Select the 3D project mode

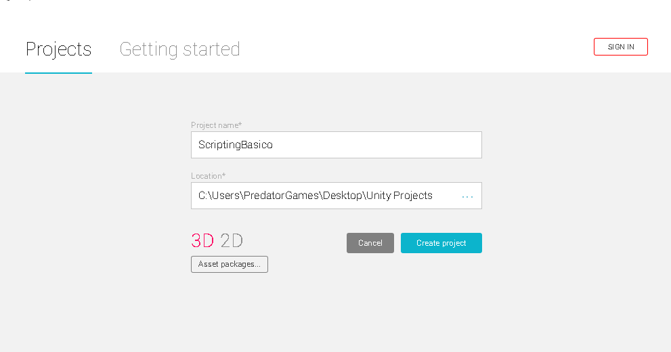point(202,241)
